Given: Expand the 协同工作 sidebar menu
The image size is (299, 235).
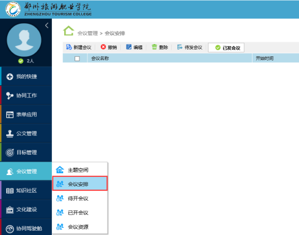Looking at the screenshot, I should coord(26,95).
